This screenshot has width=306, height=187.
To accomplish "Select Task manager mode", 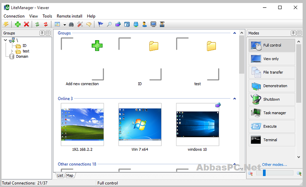I will [x=272, y=113].
